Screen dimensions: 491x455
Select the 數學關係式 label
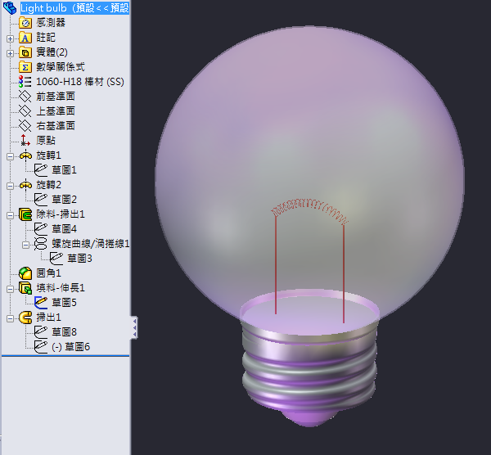pos(61,67)
